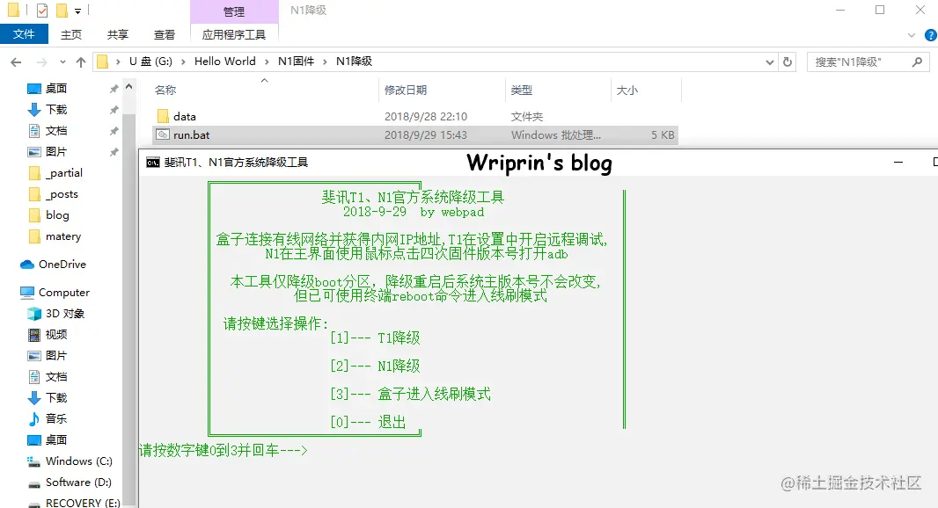Open pinned 下载 in quick access

pyautogui.click(x=56, y=109)
